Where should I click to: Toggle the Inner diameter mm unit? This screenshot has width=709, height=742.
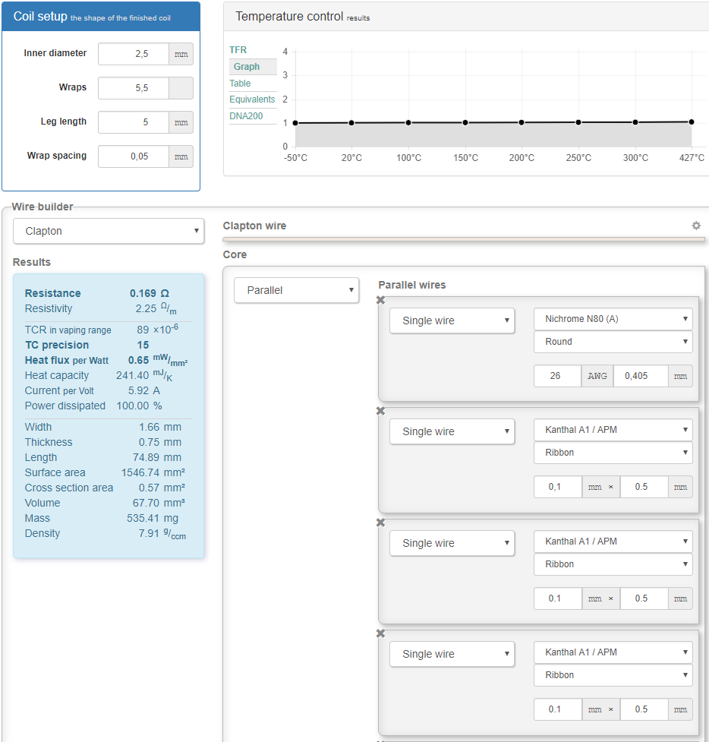pyautogui.click(x=181, y=54)
